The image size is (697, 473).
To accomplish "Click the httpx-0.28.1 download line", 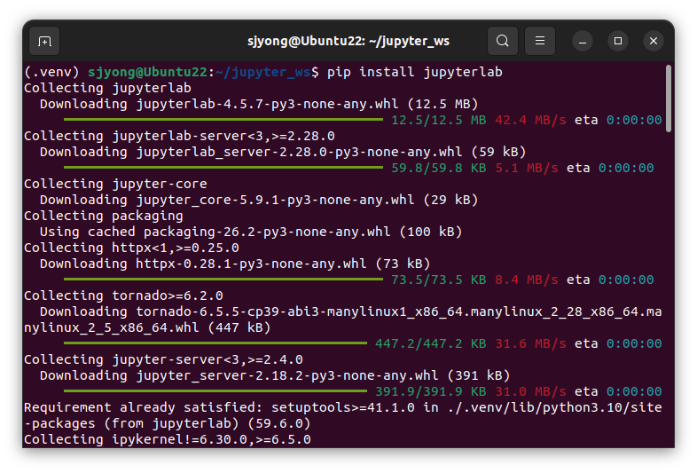I will point(235,264).
